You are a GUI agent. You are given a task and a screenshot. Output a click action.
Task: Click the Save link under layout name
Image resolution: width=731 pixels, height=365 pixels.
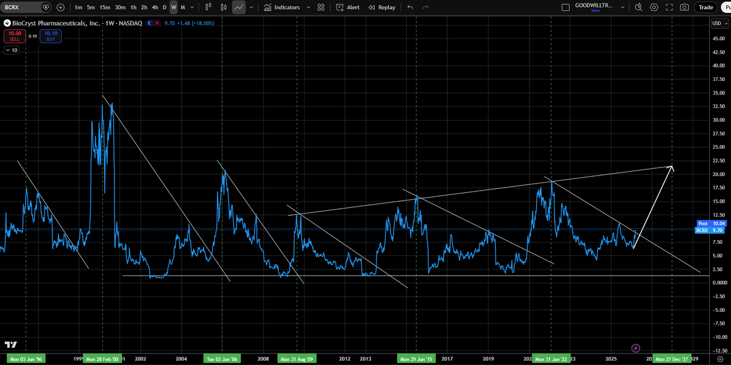pos(594,10)
